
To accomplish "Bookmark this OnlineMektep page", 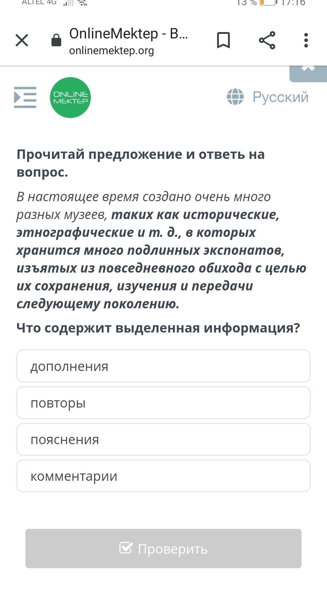I will click(x=223, y=40).
